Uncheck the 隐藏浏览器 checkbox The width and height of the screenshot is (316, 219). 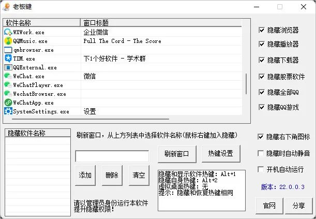click(262, 30)
